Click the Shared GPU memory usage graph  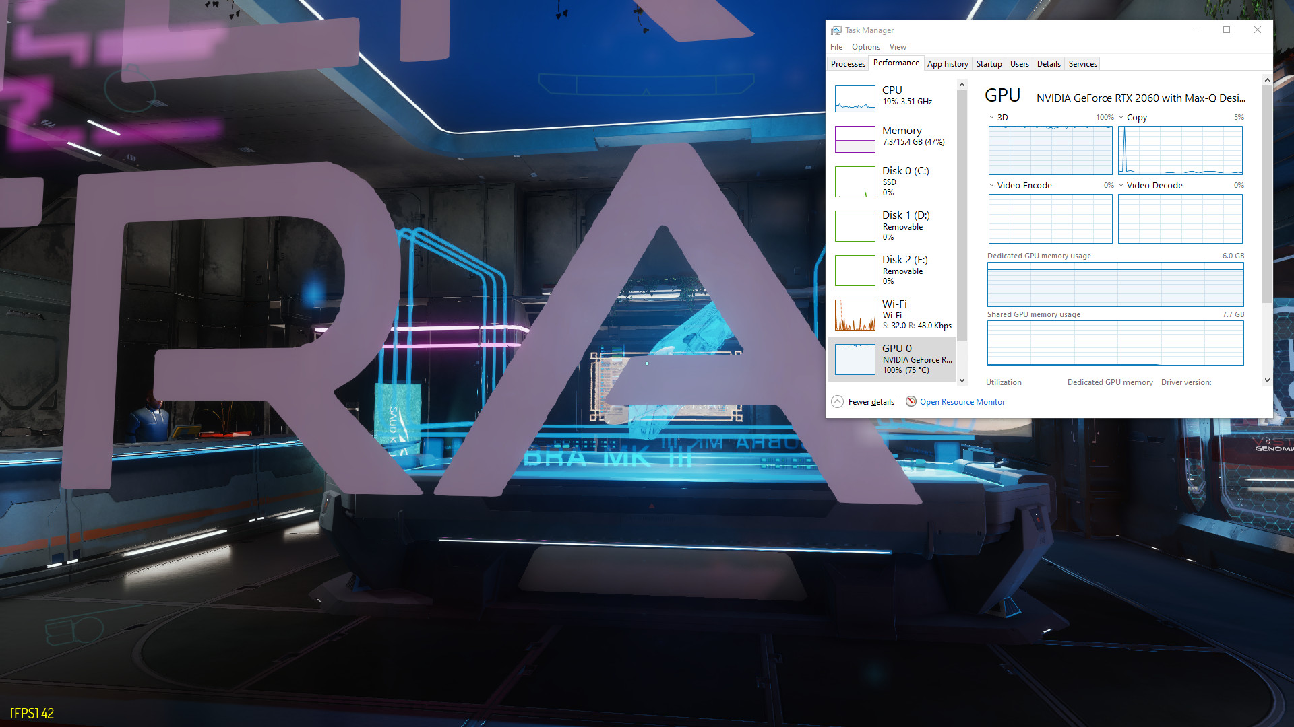coord(1115,343)
